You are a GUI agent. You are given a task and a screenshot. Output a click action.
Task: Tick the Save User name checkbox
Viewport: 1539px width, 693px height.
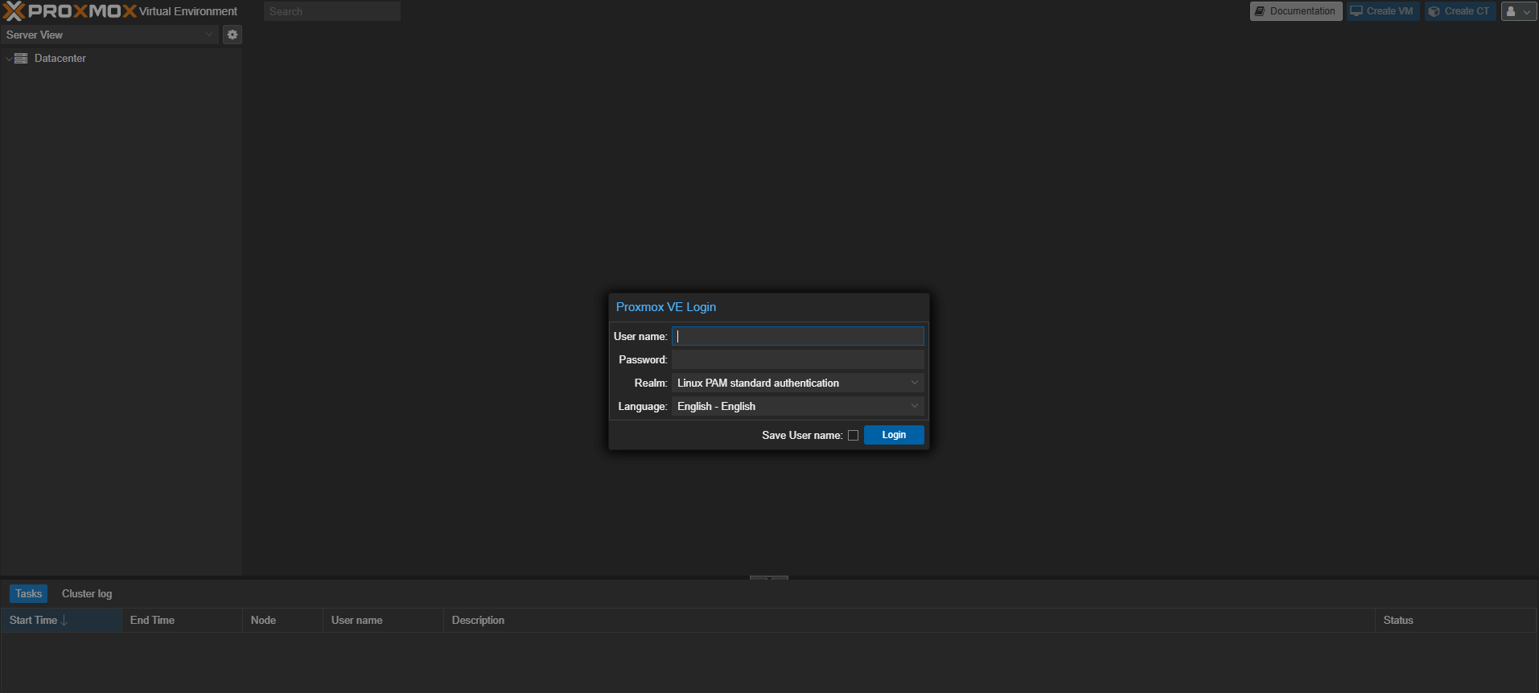(853, 436)
